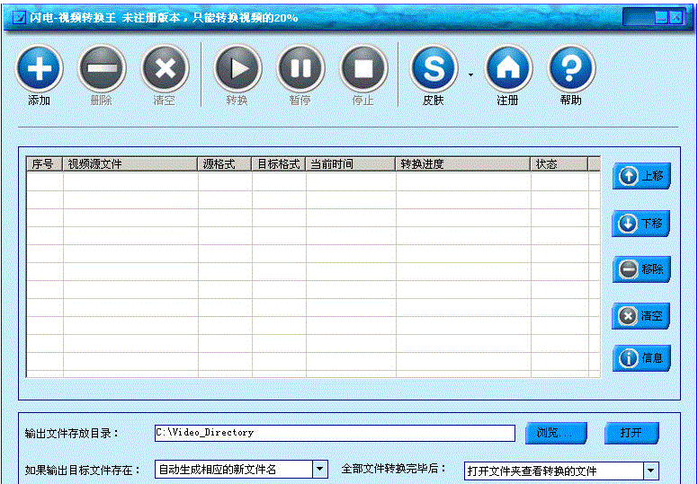698x484 pixels.
Task: Expand the small arrow beside 皮肤
Action: coord(470,75)
